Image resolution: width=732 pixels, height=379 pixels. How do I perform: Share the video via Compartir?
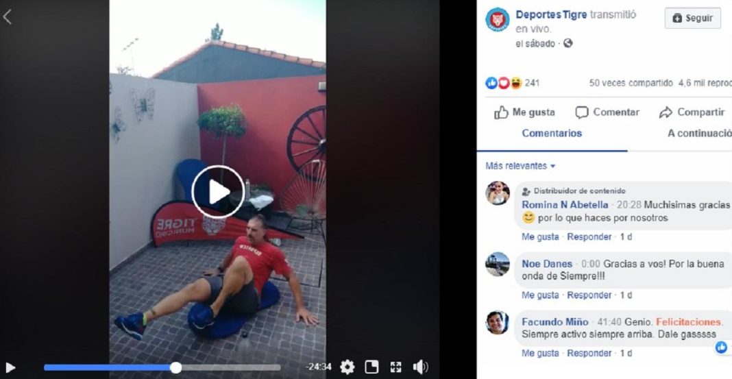pyautogui.click(x=692, y=112)
